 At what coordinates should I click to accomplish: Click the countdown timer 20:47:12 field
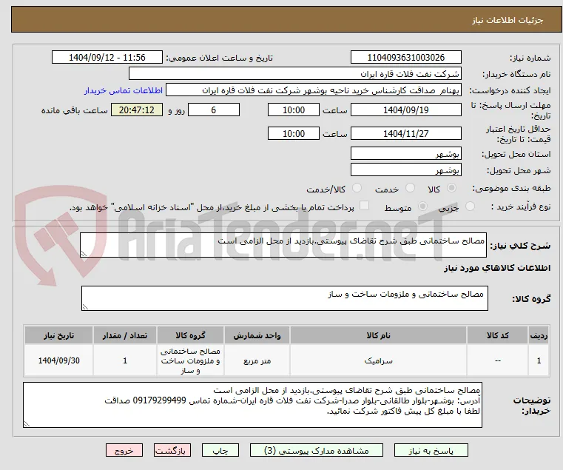(136, 110)
